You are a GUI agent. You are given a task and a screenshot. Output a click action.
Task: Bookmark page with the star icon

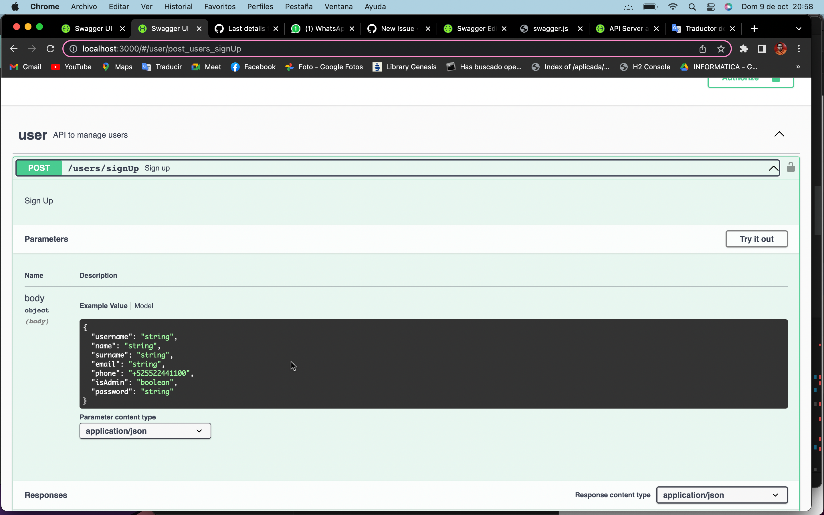721,49
